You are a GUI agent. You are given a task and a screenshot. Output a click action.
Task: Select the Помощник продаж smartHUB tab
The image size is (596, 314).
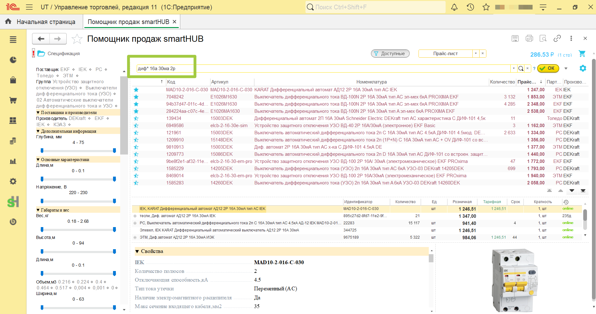[x=128, y=22]
